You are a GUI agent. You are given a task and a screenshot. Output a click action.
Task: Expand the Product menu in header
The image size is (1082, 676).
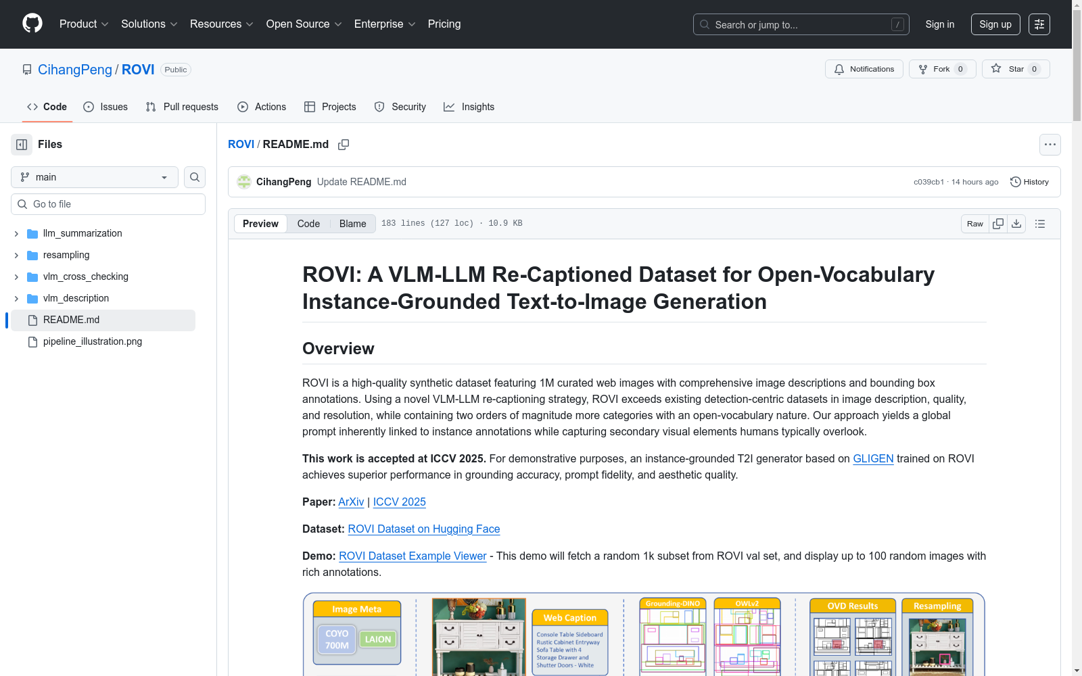[84, 24]
